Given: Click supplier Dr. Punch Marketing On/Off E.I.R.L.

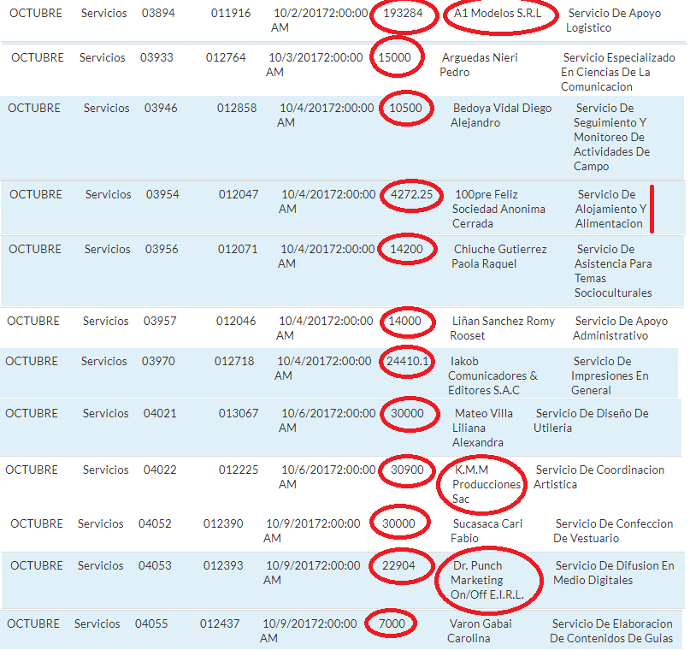Looking at the screenshot, I should (x=487, y=581).
